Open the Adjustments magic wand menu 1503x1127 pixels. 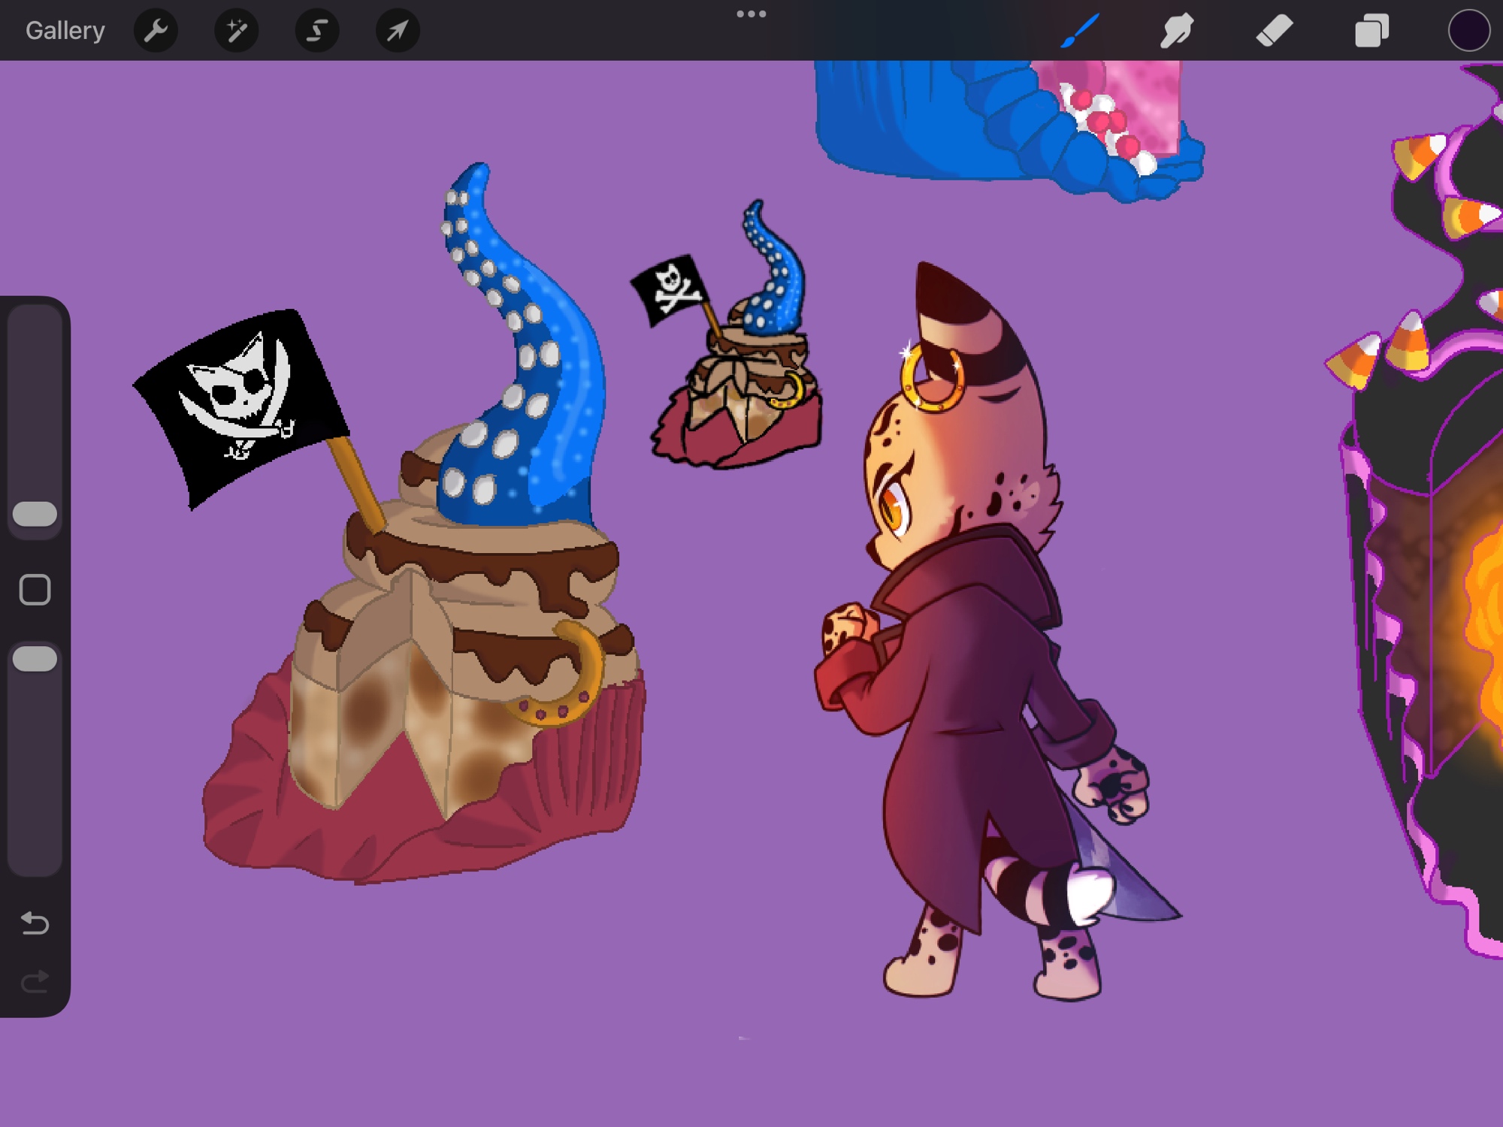pyautogui.click(x=236, y=31)
